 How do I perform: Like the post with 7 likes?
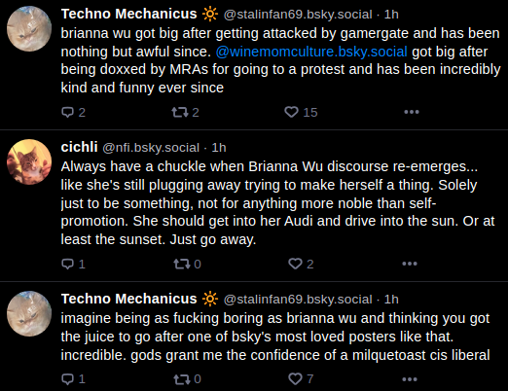coord(301,378)
